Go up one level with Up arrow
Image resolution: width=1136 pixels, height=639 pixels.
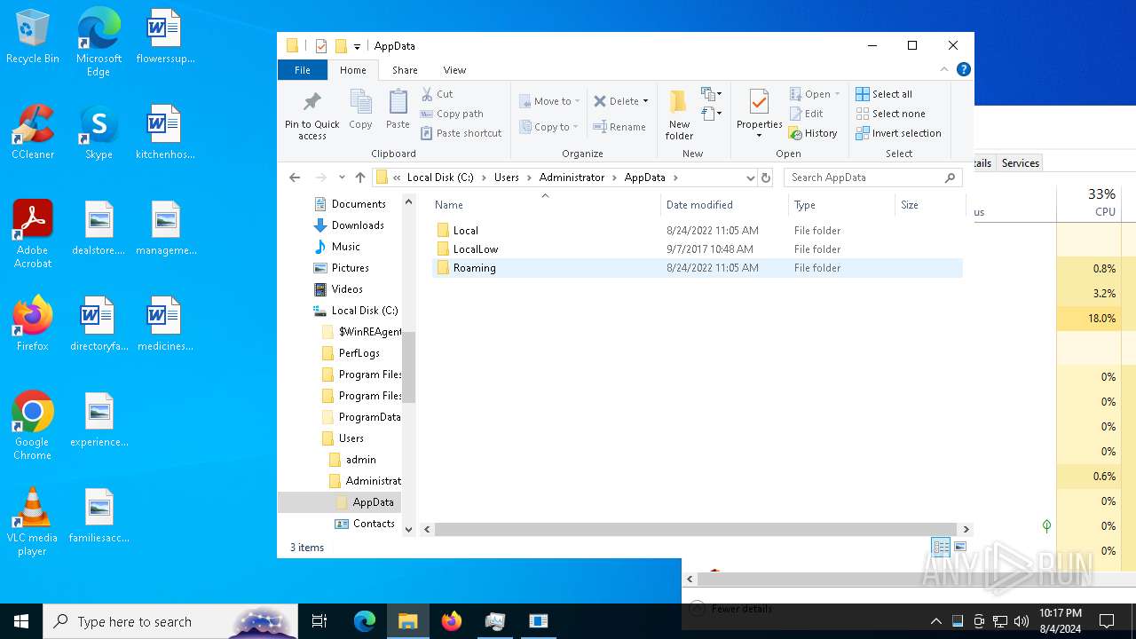tap(359, 177)
